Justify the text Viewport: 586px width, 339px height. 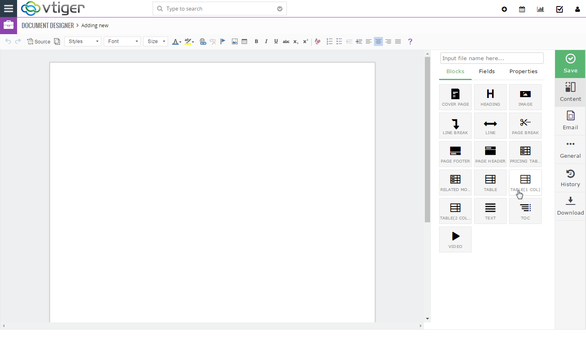(x=398, y=41)
